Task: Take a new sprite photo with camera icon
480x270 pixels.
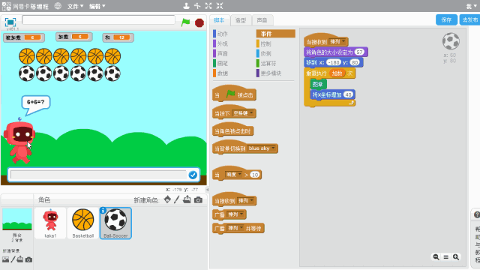Action: [x=198, y=200]
